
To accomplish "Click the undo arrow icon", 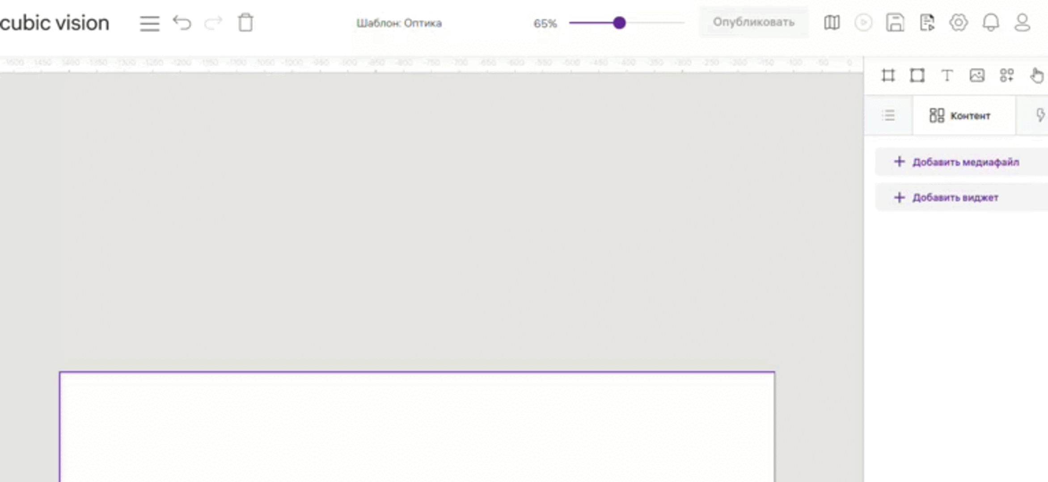I will [182, 23].
